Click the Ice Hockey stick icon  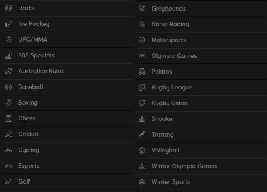[x=9, y=24]
